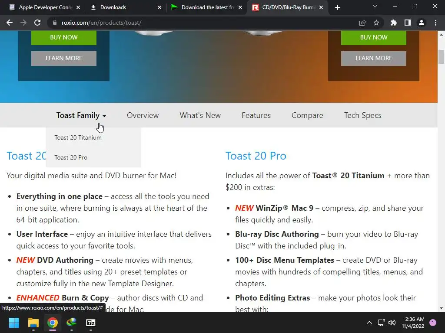This screenshot has height=333, width=445.
Task: Reload the Roxio page
Action: pos(37,23)
